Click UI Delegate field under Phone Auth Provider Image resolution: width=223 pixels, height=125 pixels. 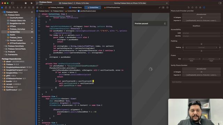(201, 17)
